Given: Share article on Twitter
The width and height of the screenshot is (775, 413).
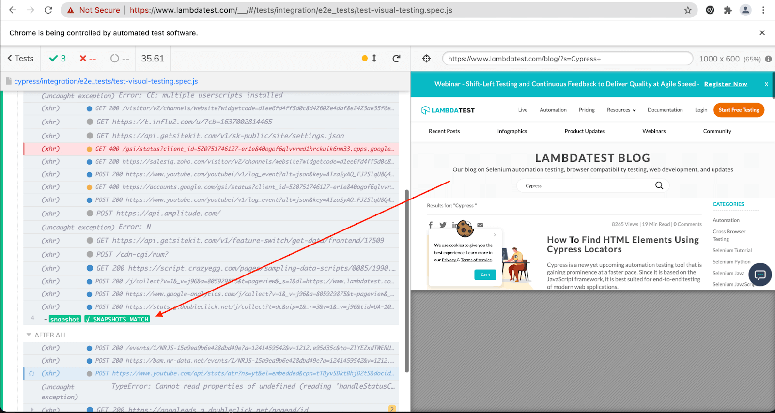Looking at the screenshot, I should [443, 225].
